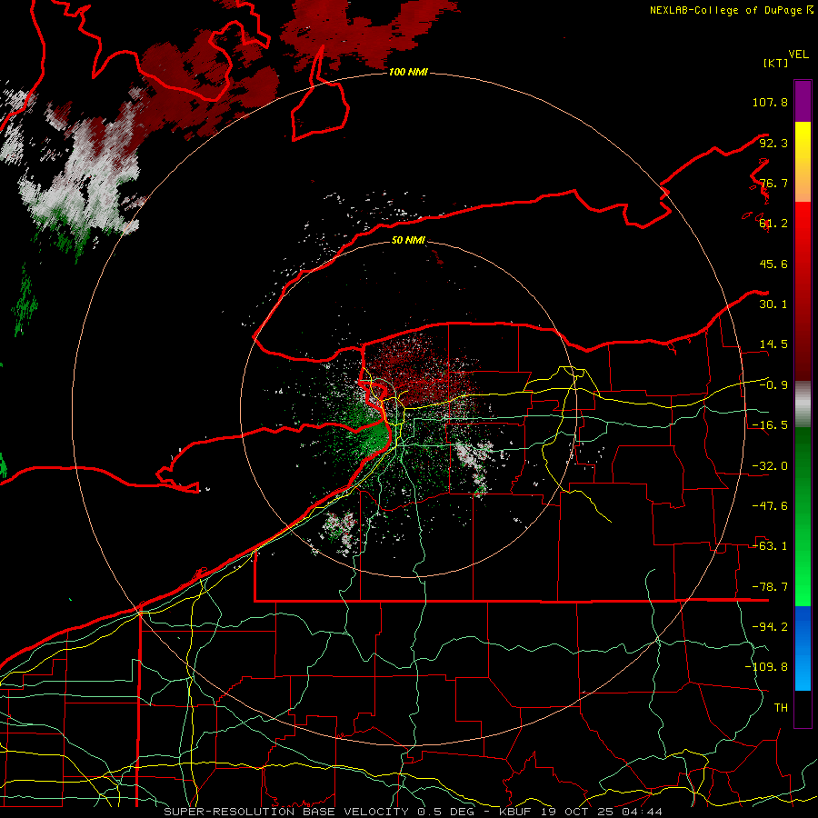Click the Super-Resolution Base Velocity caption
The width and height of the screenshot is (818, 818).
pyautogui.click(x=414, y=812)
